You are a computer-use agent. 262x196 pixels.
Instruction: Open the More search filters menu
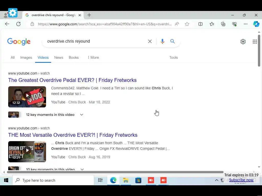pos(93,57)
